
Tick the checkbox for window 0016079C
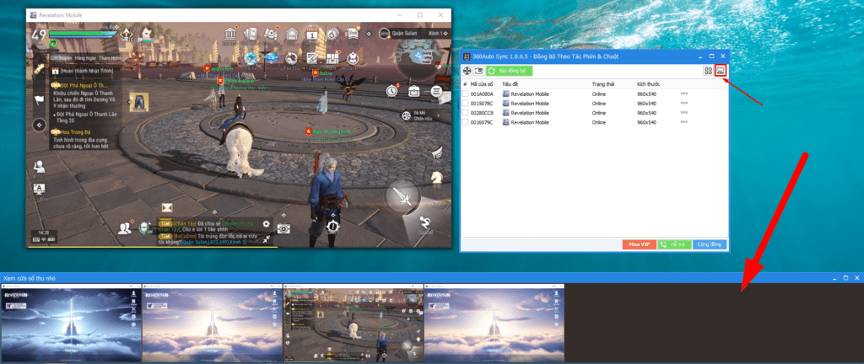click(465, 122)
